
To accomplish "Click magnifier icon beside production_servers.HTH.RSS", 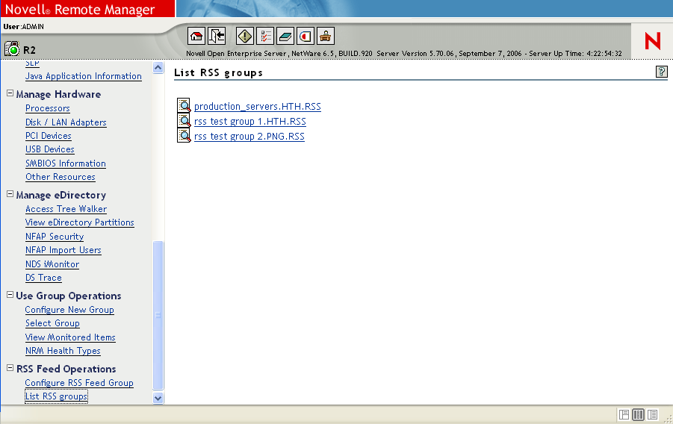I will tap(184, 105).
